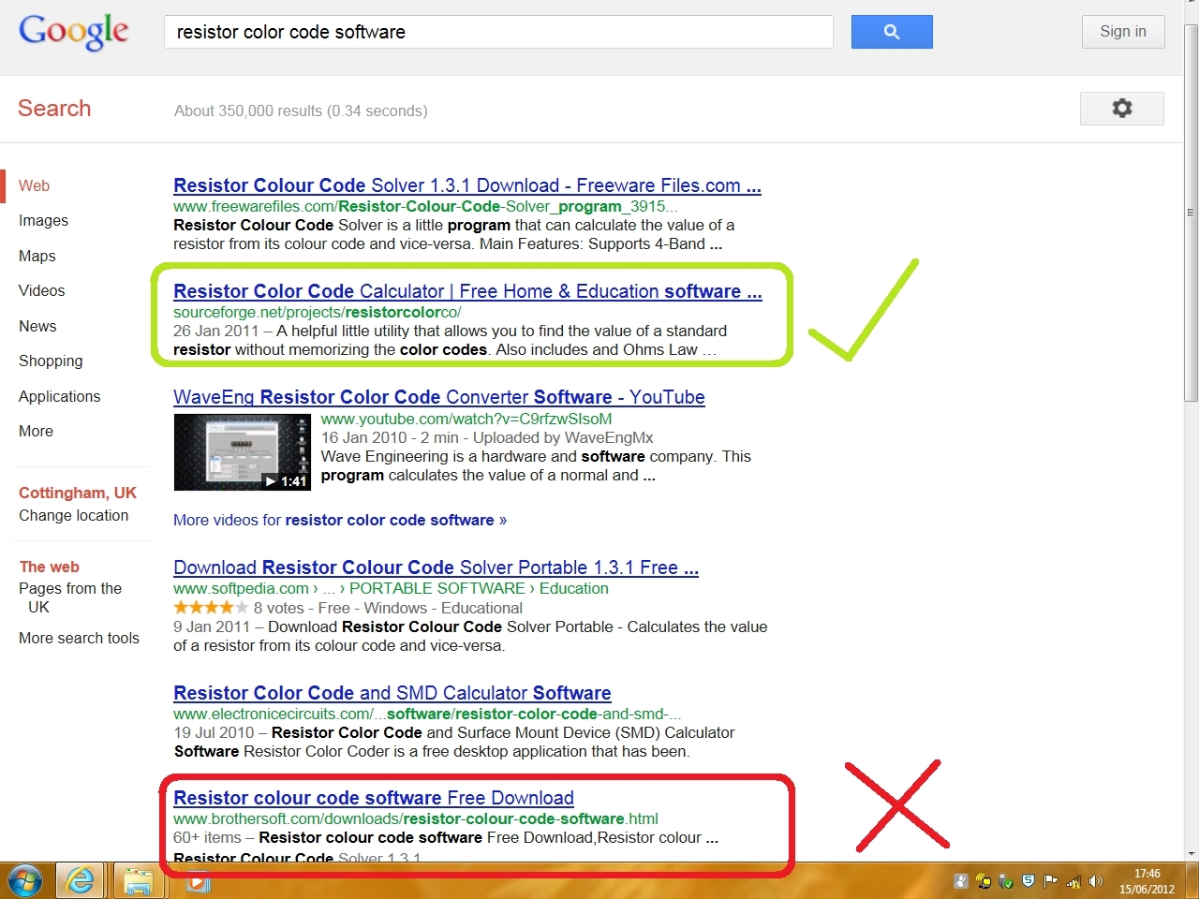Select The web filter option

pyautogui.click(x=50, y=567)
